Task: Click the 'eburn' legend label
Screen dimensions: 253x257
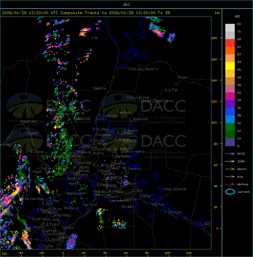Action: tap(242, 169)
